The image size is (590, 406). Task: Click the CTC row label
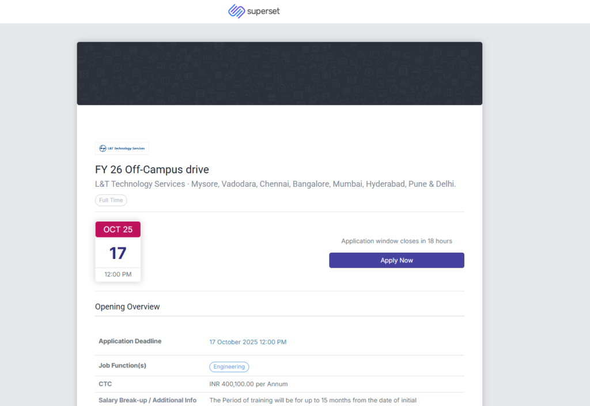click(105, 384)
